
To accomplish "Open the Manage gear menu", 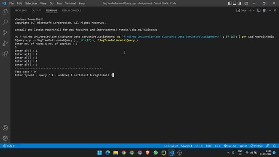I will [x=5, y=138].
